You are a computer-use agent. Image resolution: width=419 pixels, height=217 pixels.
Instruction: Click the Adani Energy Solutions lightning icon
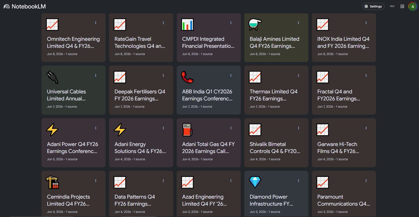[120, 130]
